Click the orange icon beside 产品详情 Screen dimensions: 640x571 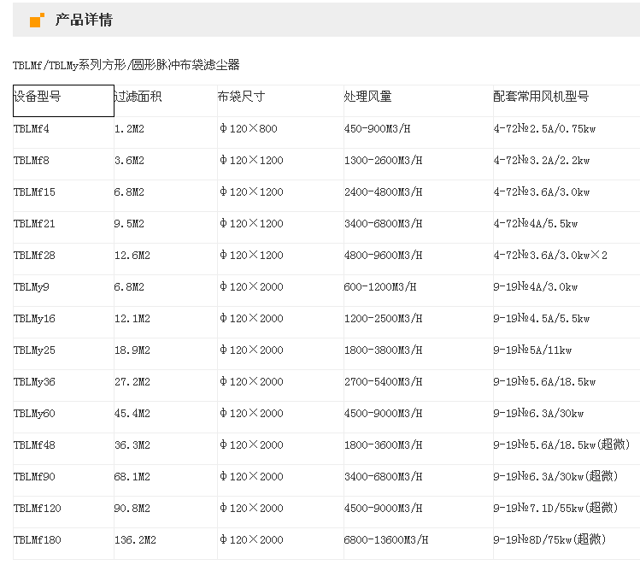[37, 20]
